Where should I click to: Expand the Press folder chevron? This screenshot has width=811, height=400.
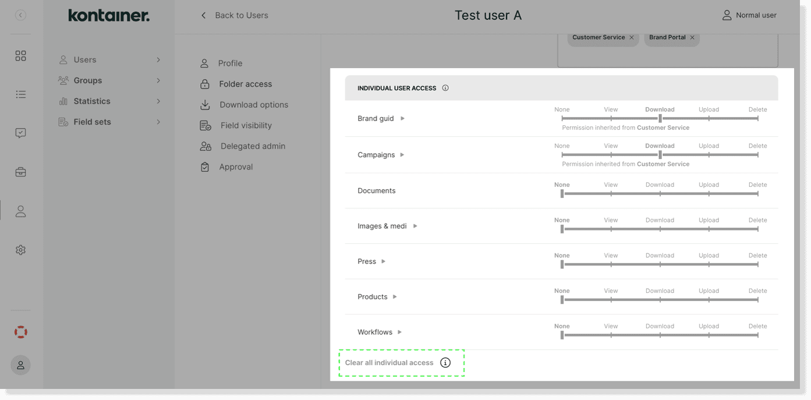click(383, 261)
